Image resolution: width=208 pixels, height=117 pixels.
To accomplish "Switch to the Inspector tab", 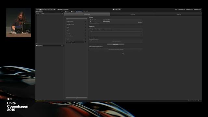I will tap(39, 45).
